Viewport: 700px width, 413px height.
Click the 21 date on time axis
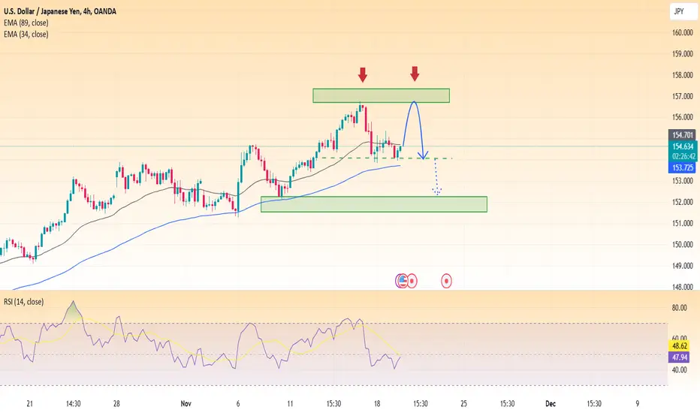[x=29, y=404]
